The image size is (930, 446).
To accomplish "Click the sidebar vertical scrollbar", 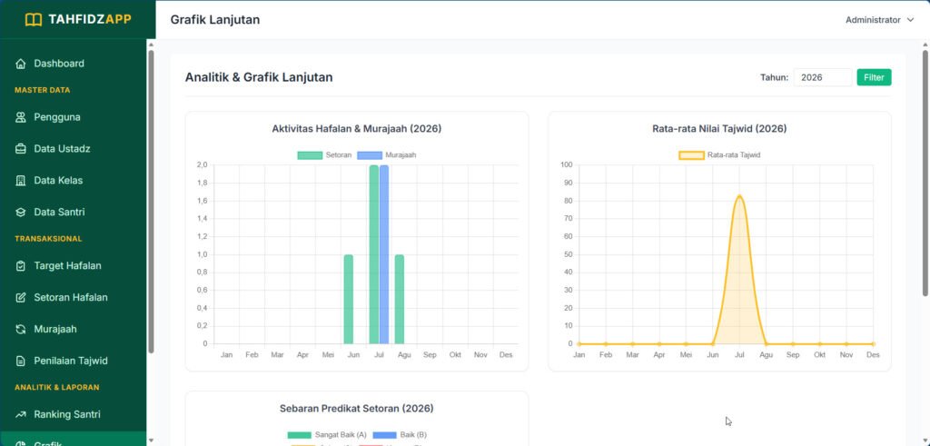I will pyautogui.click(x=151, y=202).
